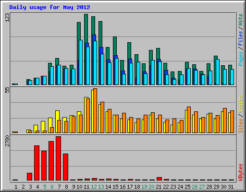
Task: Click green weekend day label "19"
Action: click(144, 187)
